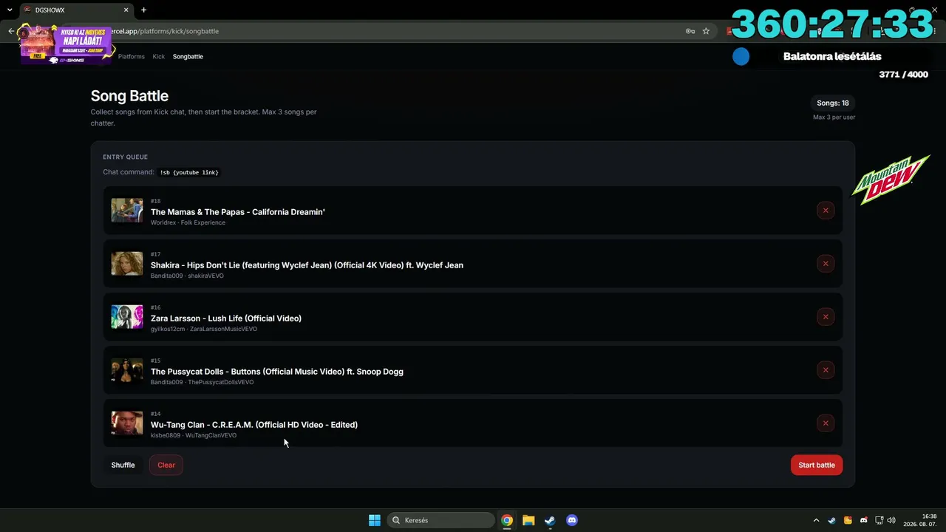The image size is (946, 532).
Task: Open network settings tray icon
Action: coord(879,520)
